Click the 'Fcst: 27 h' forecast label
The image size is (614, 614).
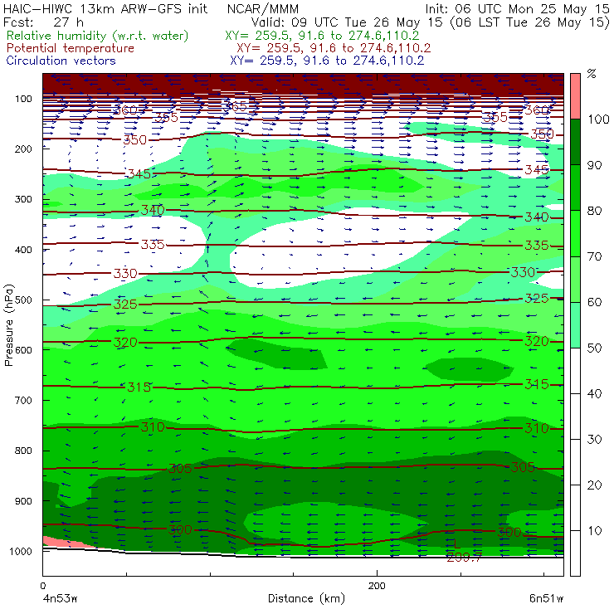click(x=43, y=22)
